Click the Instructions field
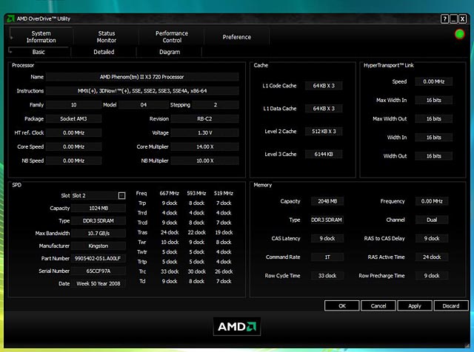The height and width of the screenshot is (352, 474). (142, 91)
